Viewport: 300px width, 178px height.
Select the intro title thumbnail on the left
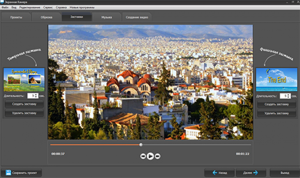[24, 79]
